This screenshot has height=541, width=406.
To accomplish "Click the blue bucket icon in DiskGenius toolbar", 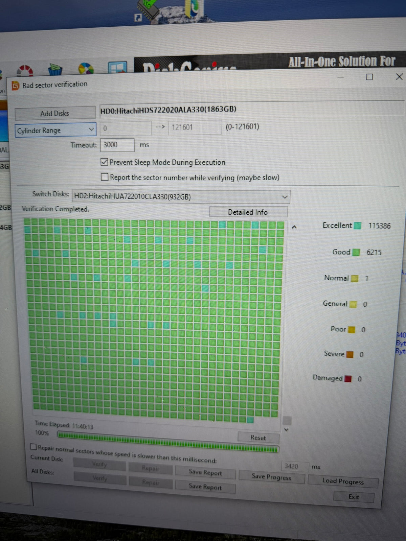I will coord(55,69).
